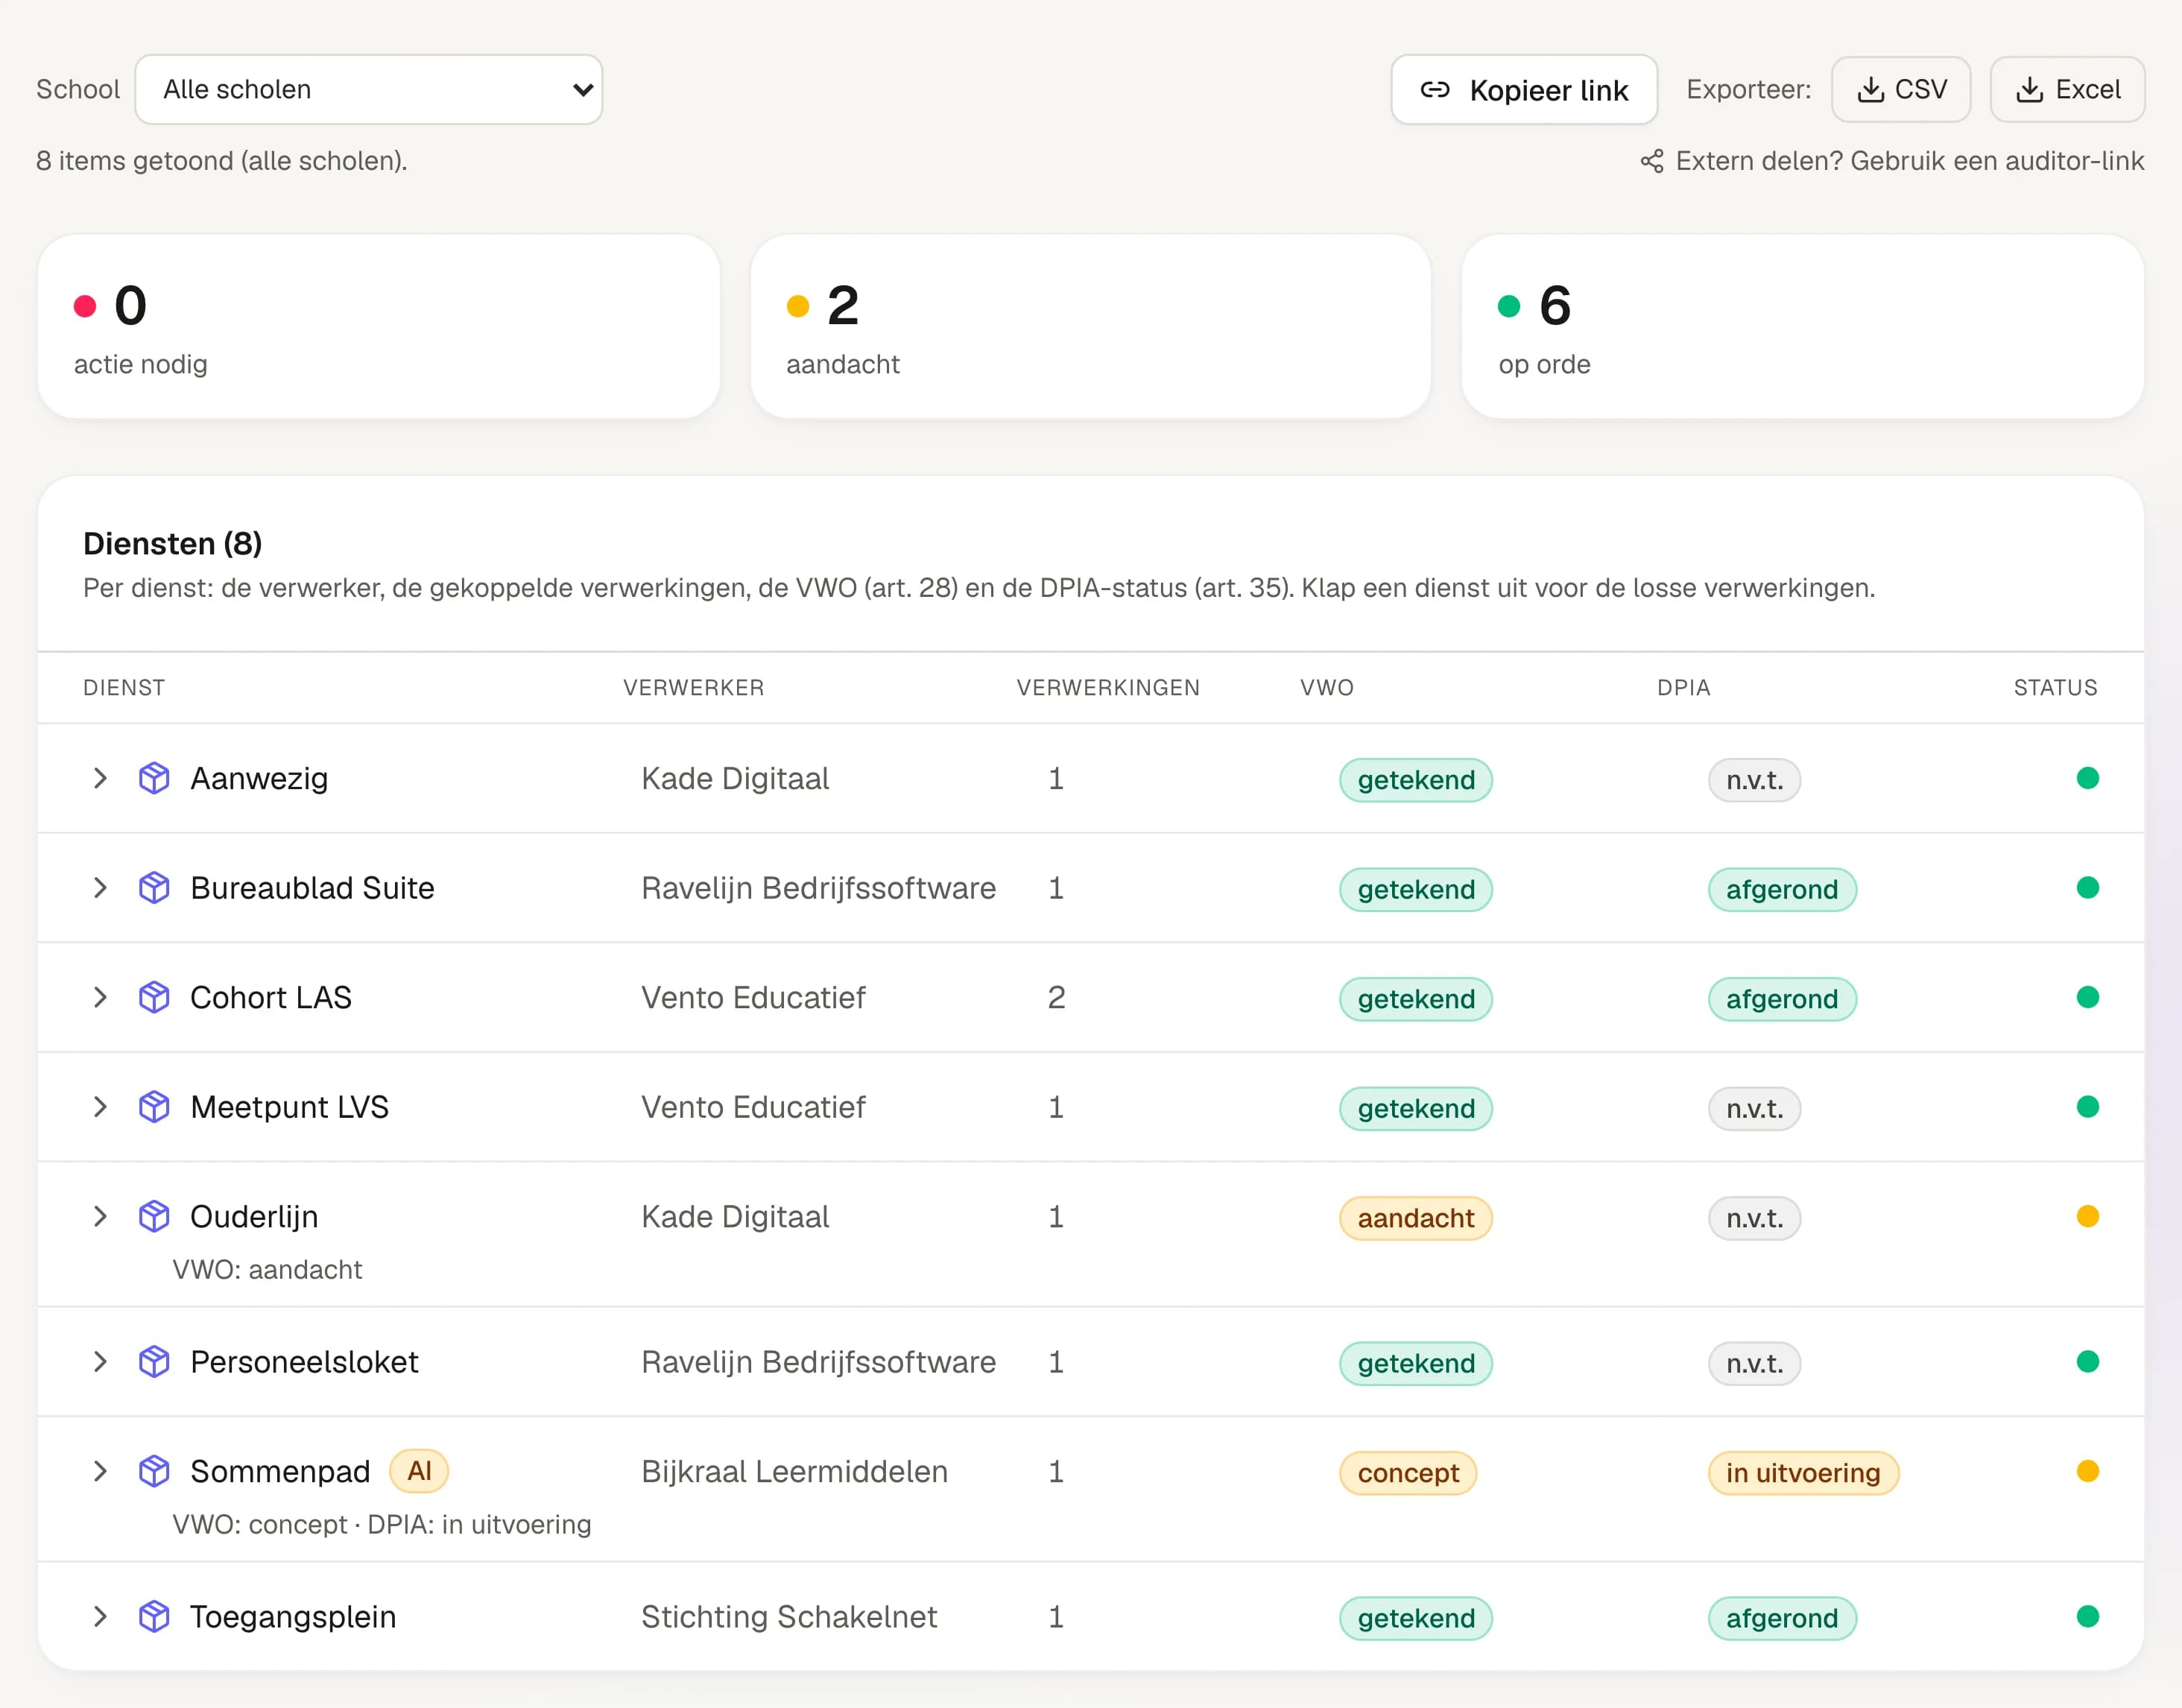Click the share icon beside Extern delen

point(1652,161)
